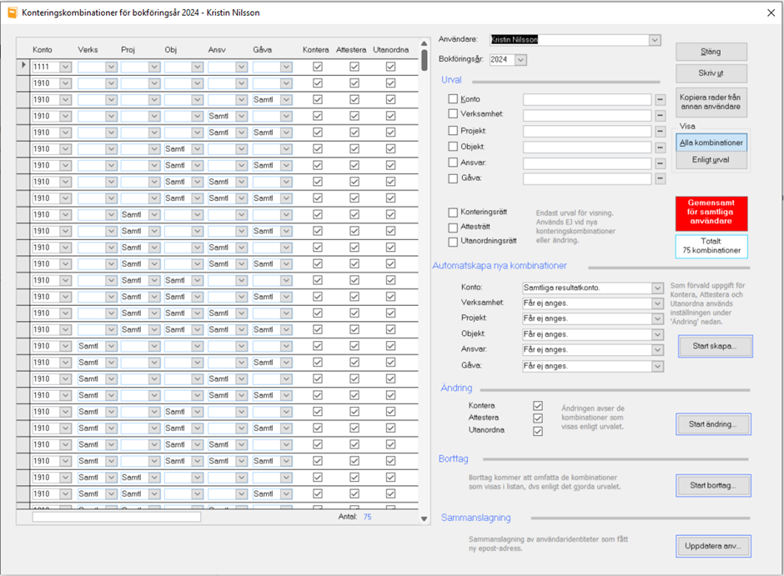Open the Ansvar lookup ellipsis button
Image resolution: width=784 pixels, height=576 pixels.
coord(661,163)
